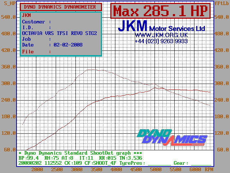Click the right axis value 120.0
Image resolution: width=230 pixels, height=173 pixels.
(221, 133)
